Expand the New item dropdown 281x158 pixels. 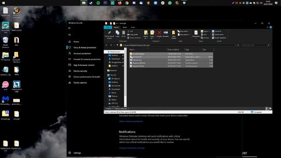[x=183, y=31]
